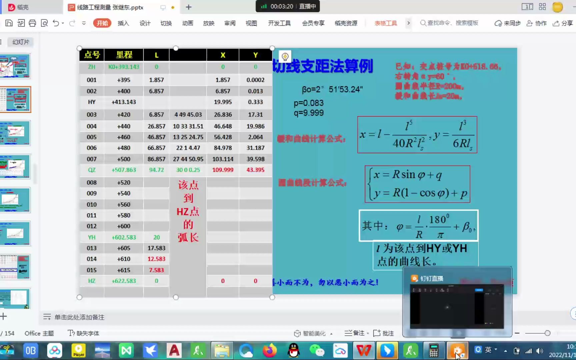Click the 智能美化 button
The width and height of the screenshot is (576, 360).
click(310, 333)
